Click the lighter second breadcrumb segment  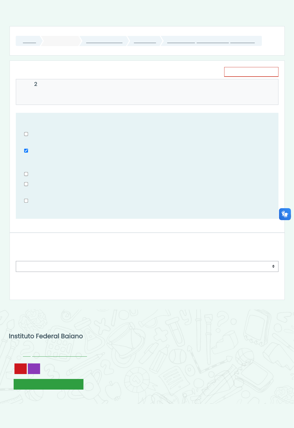[61, 41]
